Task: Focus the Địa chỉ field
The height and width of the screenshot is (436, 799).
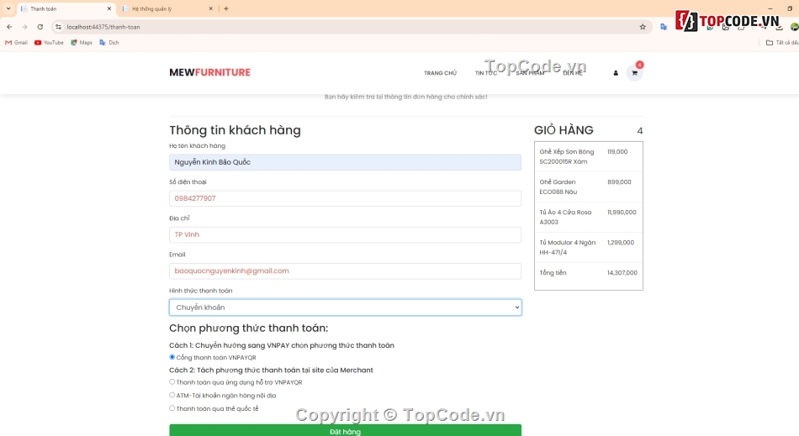Action: click(x=345, y=234)
